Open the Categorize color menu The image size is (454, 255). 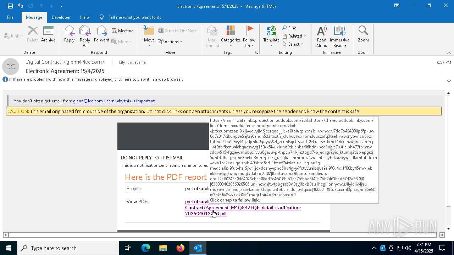click(x=231, y=36)
